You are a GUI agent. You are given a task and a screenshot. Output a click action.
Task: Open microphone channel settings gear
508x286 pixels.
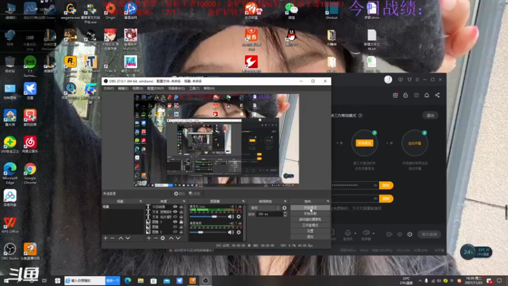tap(239, 217)
